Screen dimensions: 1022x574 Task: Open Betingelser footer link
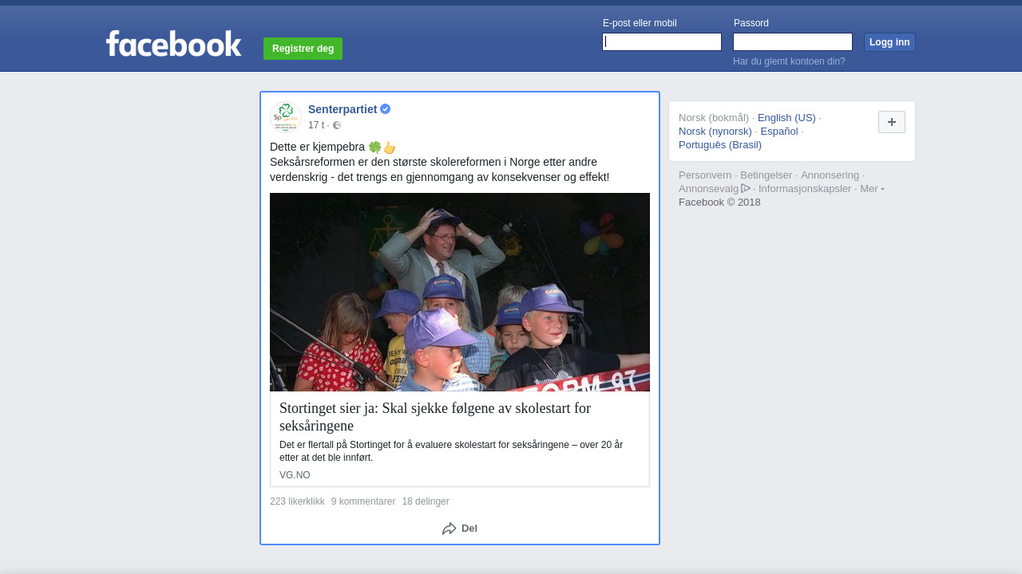[x=766, y=175]
